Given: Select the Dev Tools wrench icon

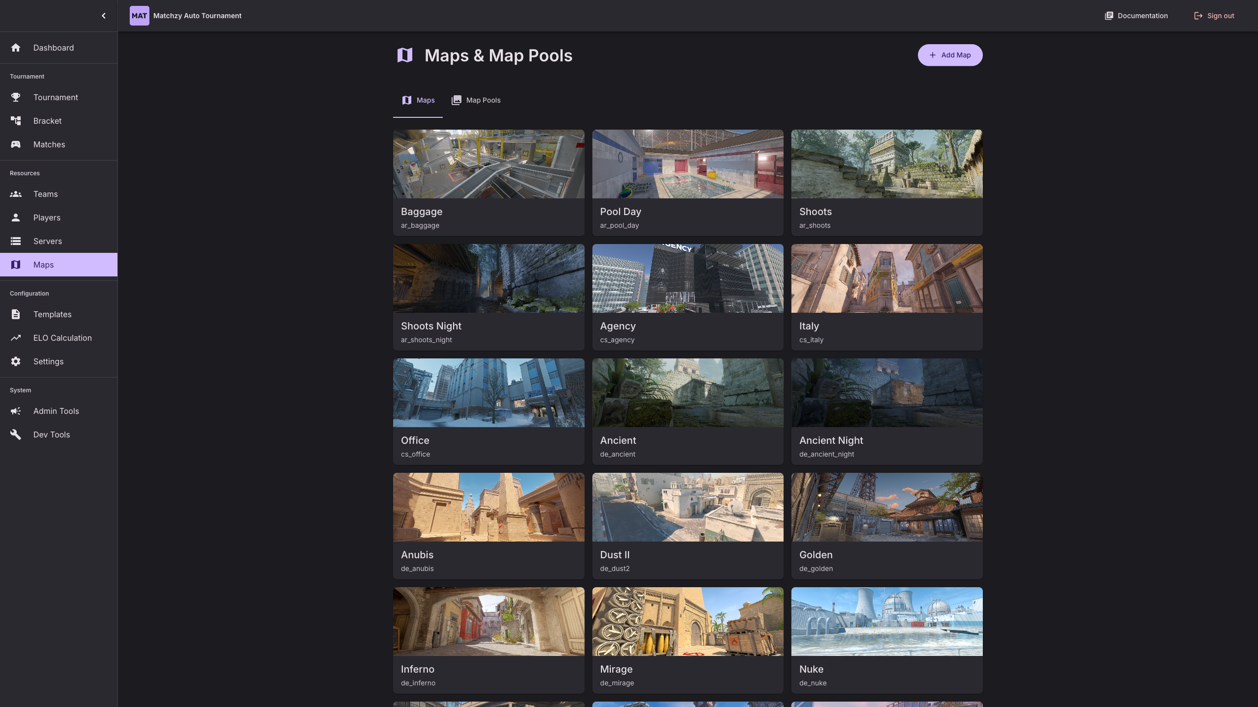Looking at the screenshot, I should point(16,435).
